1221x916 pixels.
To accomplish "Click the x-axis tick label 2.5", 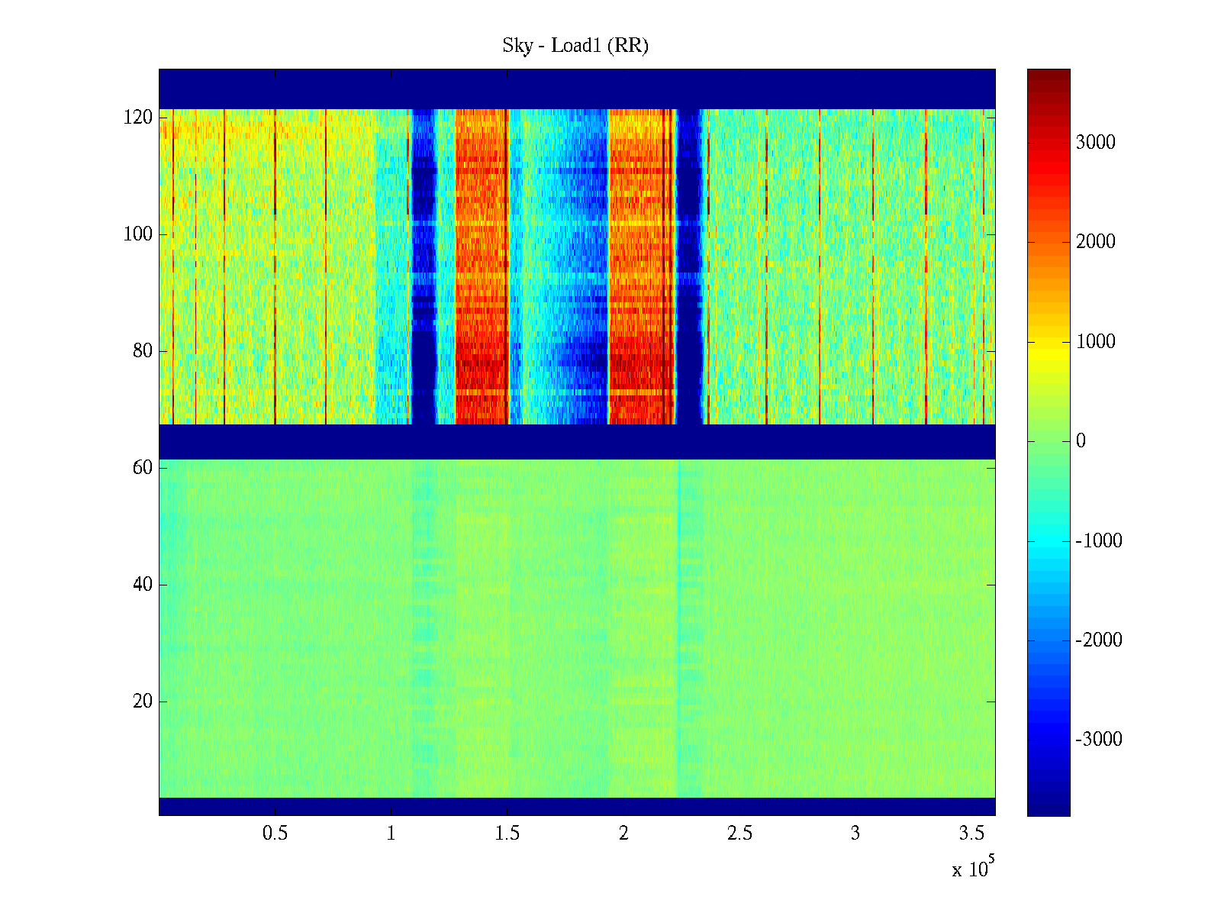I will point(739,834).
